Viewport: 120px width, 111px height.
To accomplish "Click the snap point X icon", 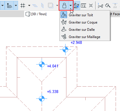I will (x=91, y=6).
